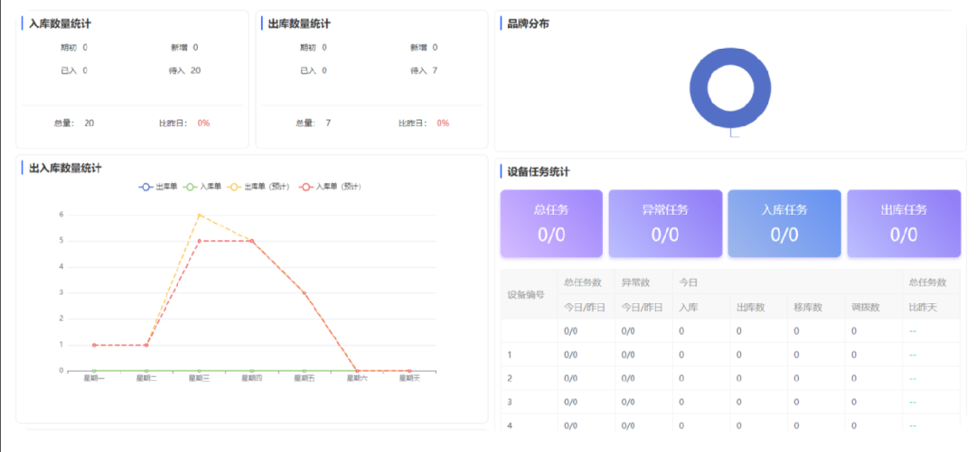Image resolution: width=976 pixels, height=452 pixels.
Task: Click 星期一 label on chart axis
Action: [x=94, y=379]
